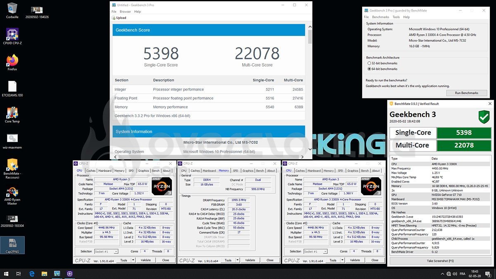Open the notification center icon

pyautogui.click(x=489, y=274)
